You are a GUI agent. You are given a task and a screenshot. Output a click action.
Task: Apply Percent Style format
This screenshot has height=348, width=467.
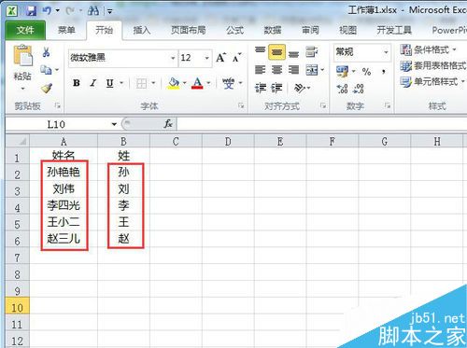(x=366, y=72)
